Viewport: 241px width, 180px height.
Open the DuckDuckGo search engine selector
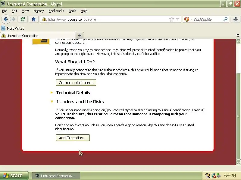click(188, 19)
